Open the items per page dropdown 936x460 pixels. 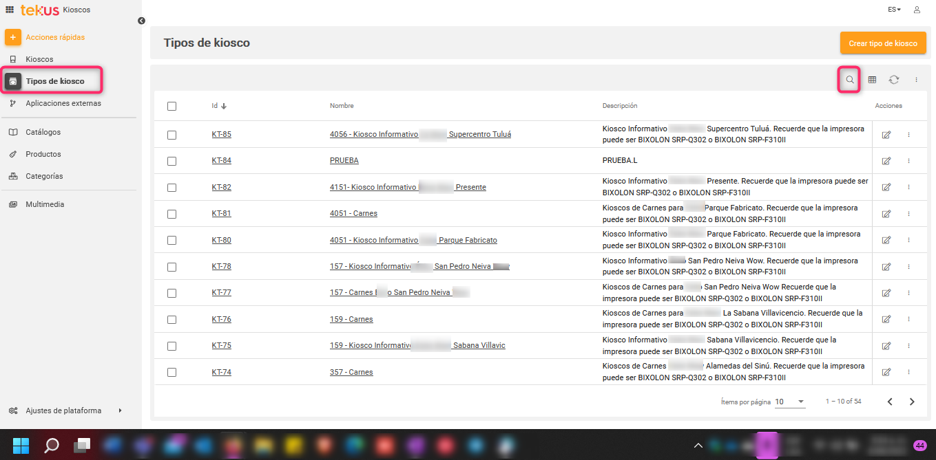790,402
